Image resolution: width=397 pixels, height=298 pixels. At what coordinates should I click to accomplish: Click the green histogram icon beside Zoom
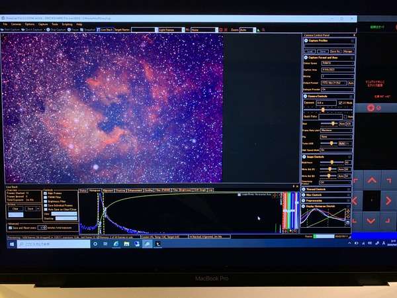tap(259, 30)
